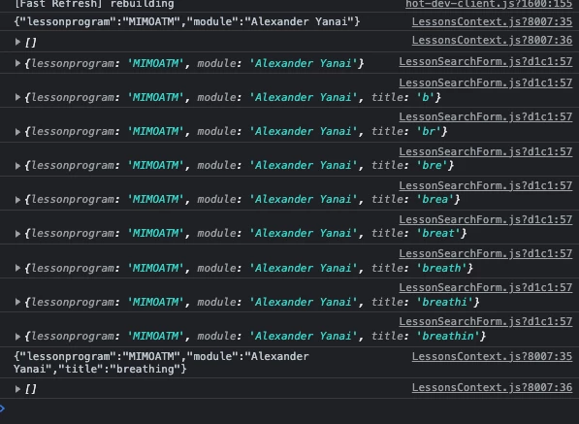Viewport: 579px width, 424px height.
Task: Expand the object with title 'brea'
Action: click(x=17, y=200)
